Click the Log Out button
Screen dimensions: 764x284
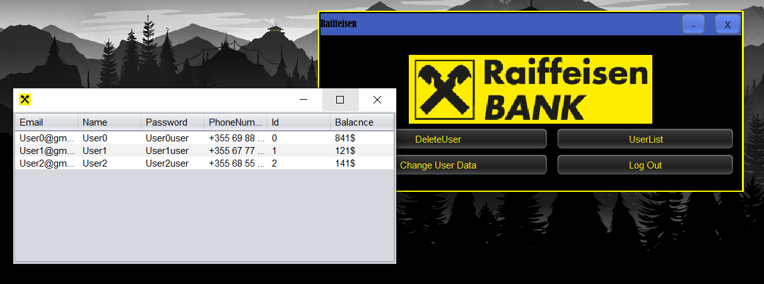pyautogui.click(x=645, y=165)
